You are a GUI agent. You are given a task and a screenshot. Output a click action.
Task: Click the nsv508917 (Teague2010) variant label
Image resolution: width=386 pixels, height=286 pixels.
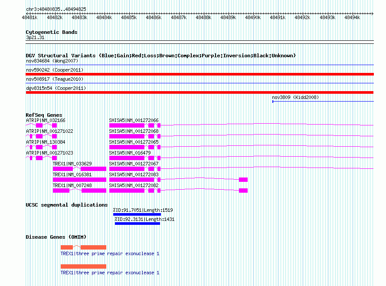click(55, 79)
